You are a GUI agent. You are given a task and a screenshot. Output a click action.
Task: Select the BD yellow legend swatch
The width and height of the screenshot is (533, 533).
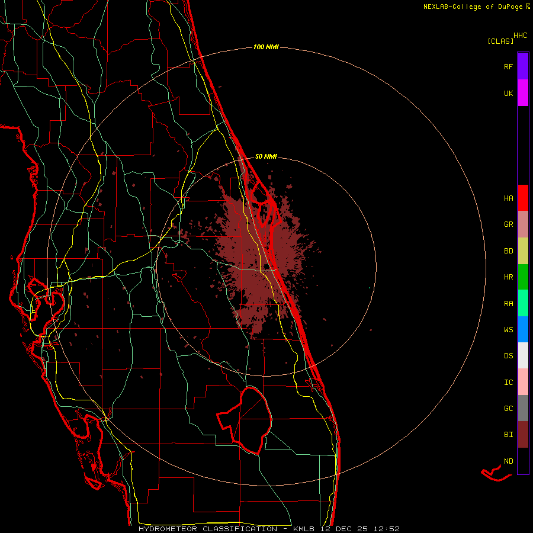pyautogui.click(x=523, y=251)
